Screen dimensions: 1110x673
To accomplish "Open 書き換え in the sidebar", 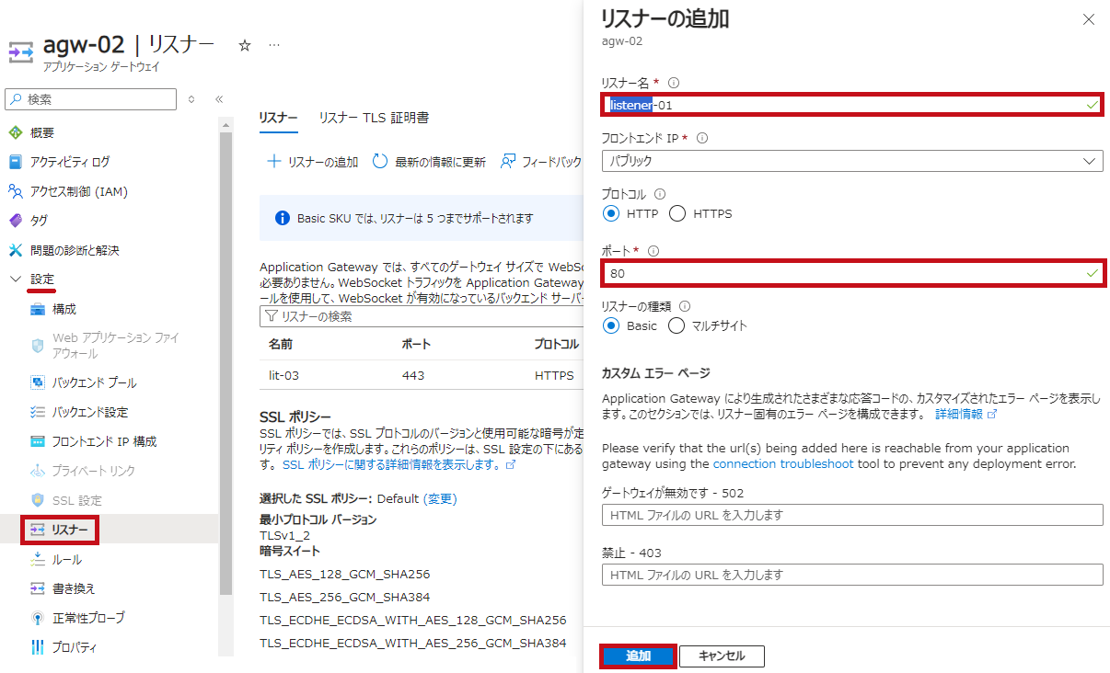I will point(74,588).
